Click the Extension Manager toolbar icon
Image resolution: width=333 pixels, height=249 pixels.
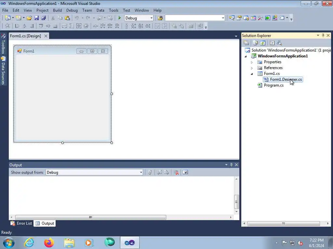pos(274,18)
